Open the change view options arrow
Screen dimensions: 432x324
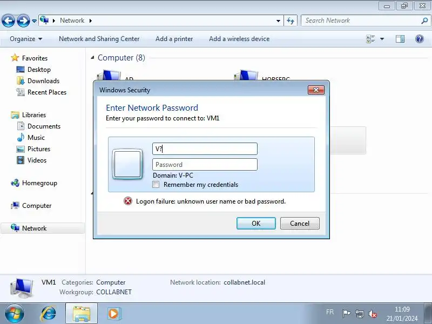coord(382,39)
